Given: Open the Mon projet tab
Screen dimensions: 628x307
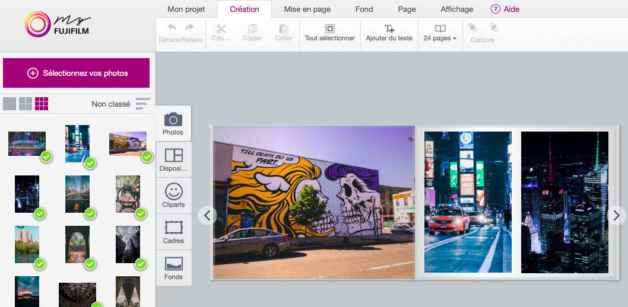Looking at the screenshot, I should 186,9.
